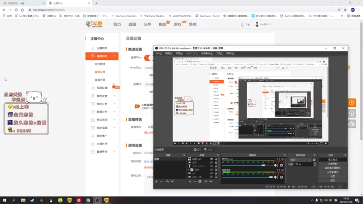Bookmark this page with the star icon
The height and width of the screenshot is (204, 363).
pyautogui.click(x=345, y=10)
